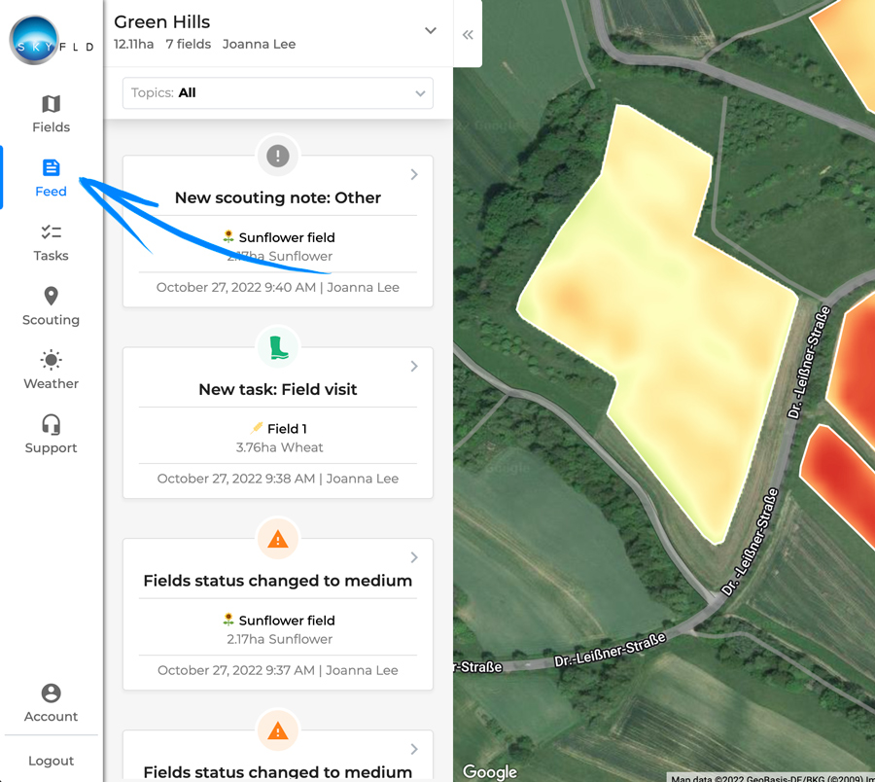Open the Topics: All filter dropdown
Screen dimensions: 875x782
278,92
